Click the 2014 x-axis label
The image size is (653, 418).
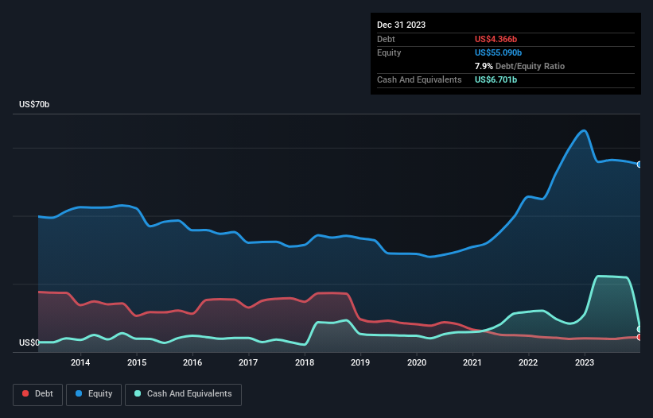(80, 362)
